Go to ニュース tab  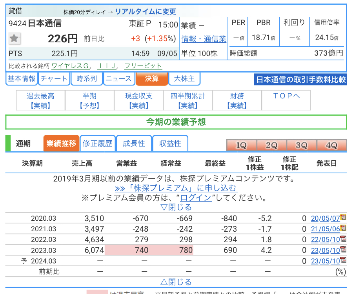coord(119,79)
